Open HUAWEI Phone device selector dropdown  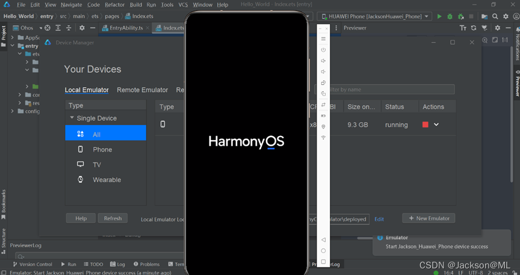click(x=374, y=16)
